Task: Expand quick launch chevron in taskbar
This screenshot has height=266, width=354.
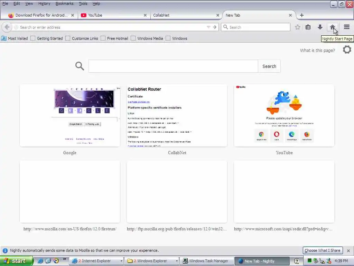Action: (x=65, y=259)
